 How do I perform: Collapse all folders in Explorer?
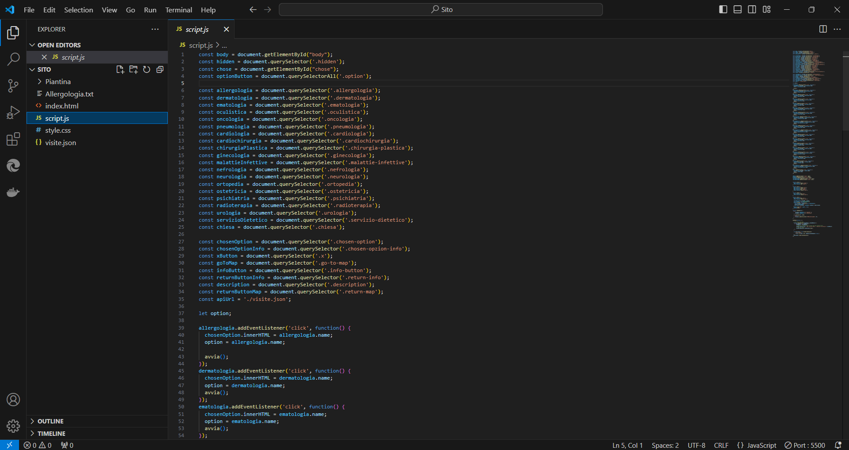click(160, 69)
